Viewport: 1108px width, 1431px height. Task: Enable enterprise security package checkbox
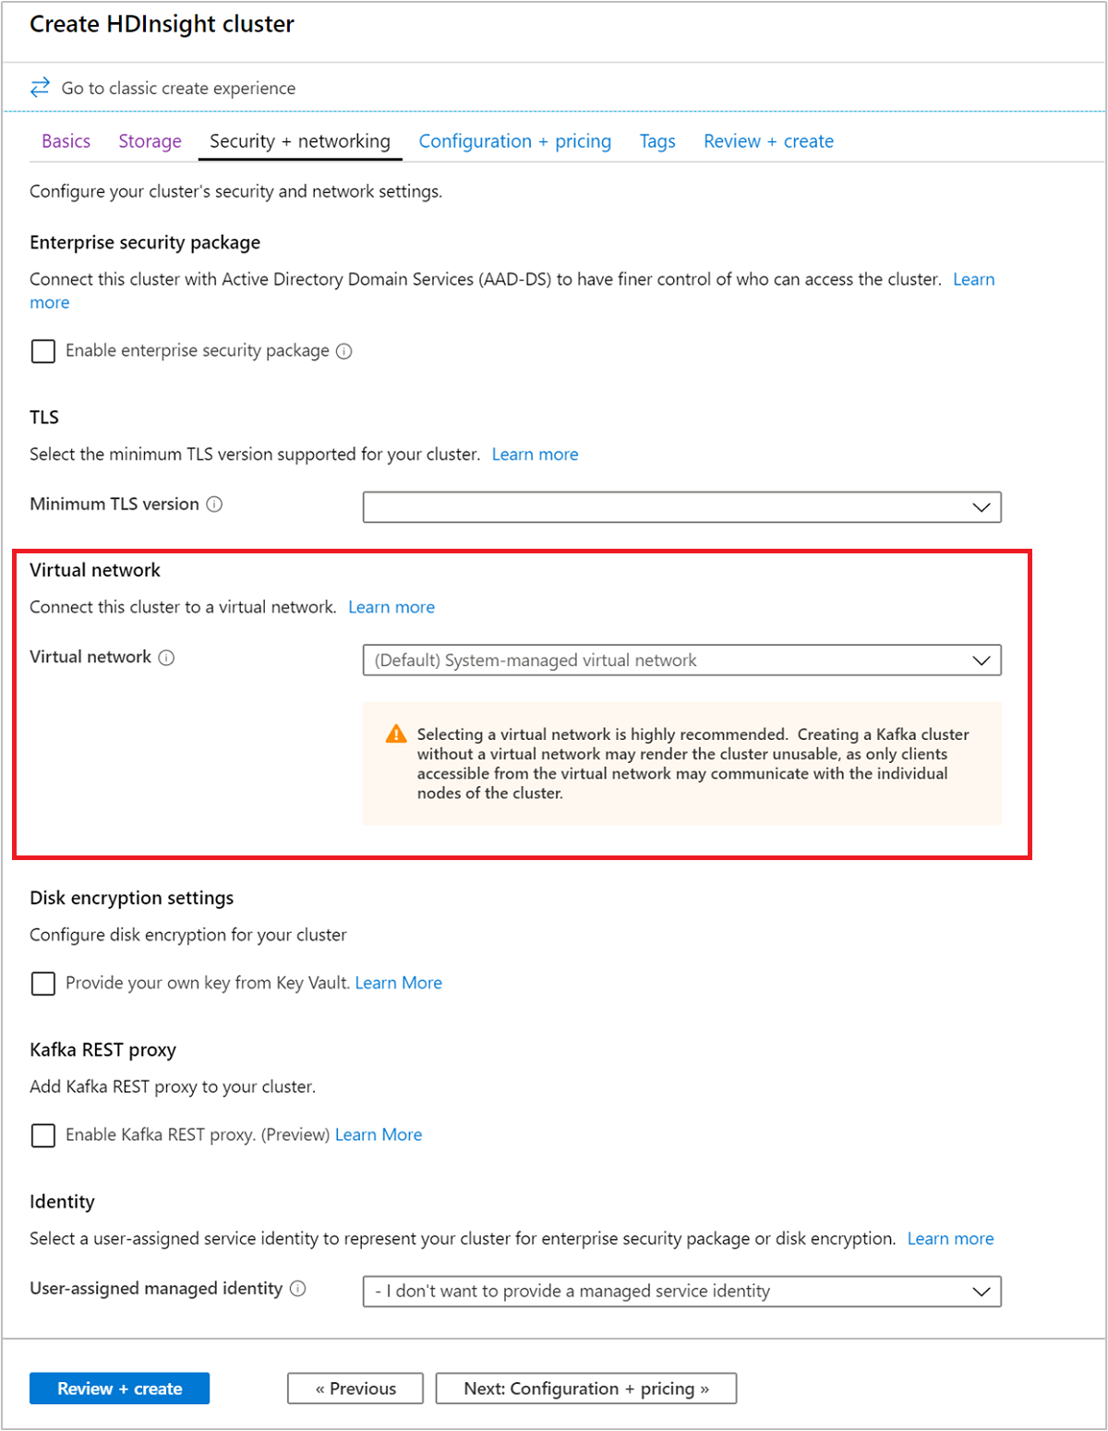43,351
